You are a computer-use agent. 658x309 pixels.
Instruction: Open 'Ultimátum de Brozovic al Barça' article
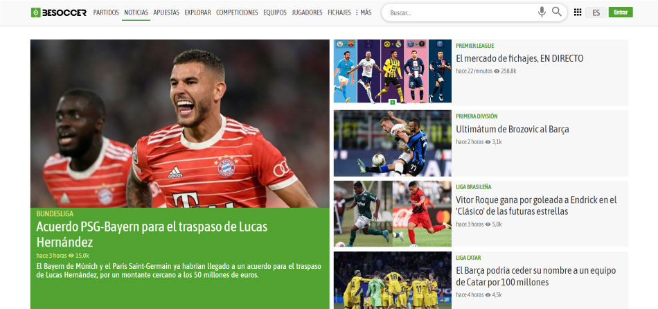(513, 130)
